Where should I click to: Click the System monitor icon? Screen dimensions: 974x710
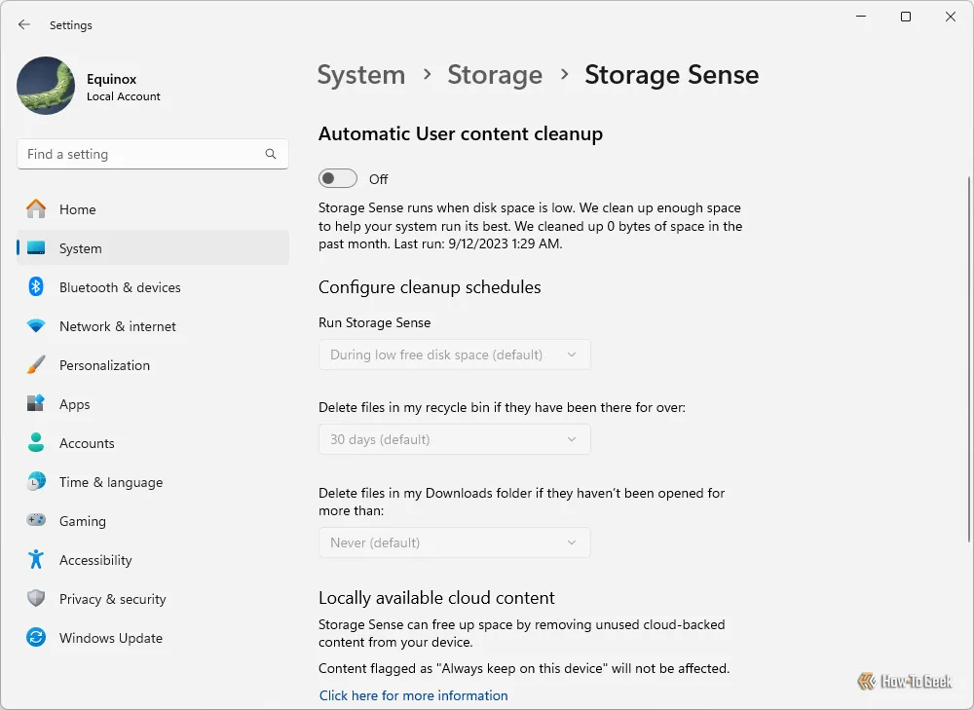(x=36, y=247)
